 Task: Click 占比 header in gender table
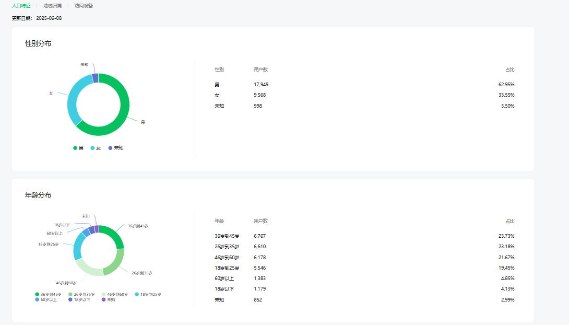pyautogui.click(x=510, y=69)
